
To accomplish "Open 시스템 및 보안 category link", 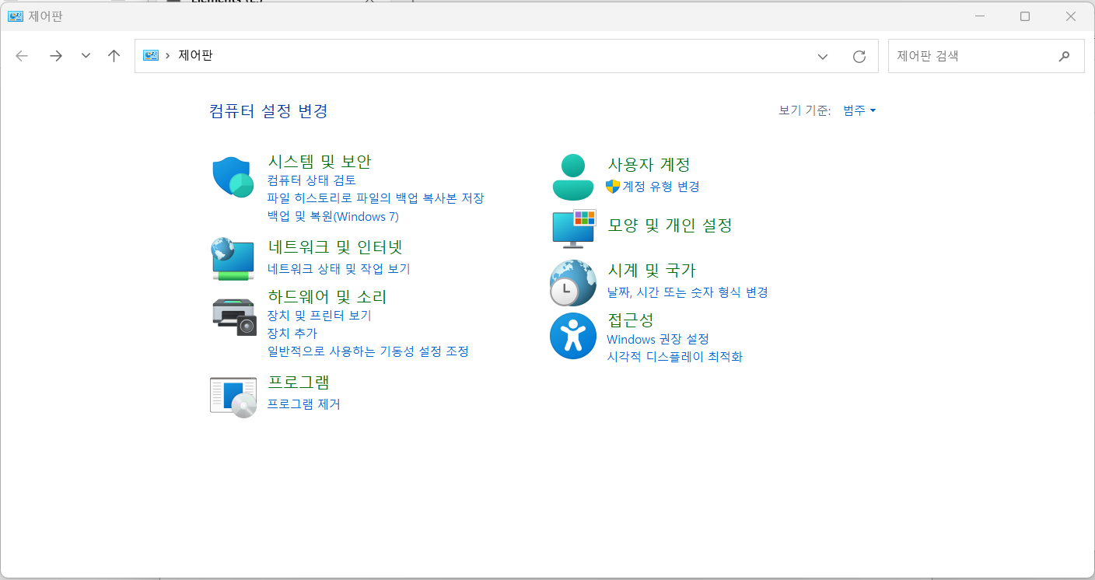I will (320, 162).
